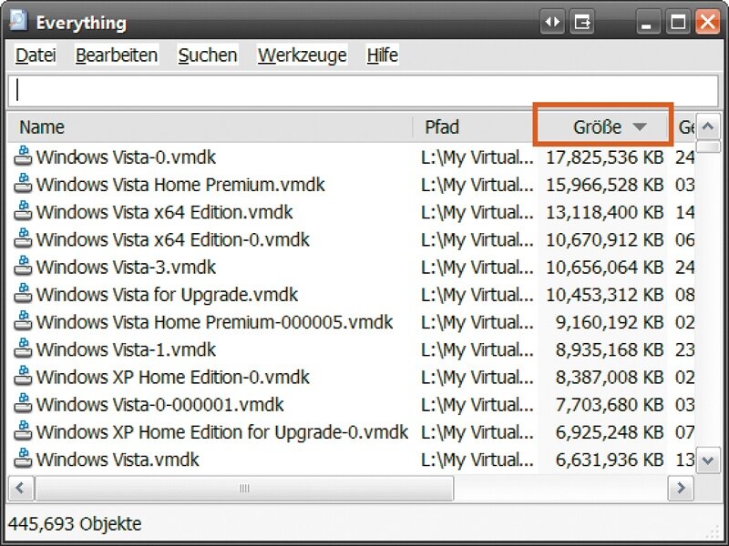Open the Werkzeuge menu
The height and width of the screenshot is (546, 729).
302,56
